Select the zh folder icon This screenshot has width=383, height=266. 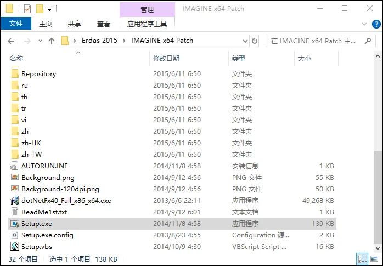(x=15, y=131)
